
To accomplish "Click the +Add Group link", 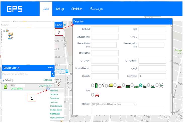I will click(47, 80).
